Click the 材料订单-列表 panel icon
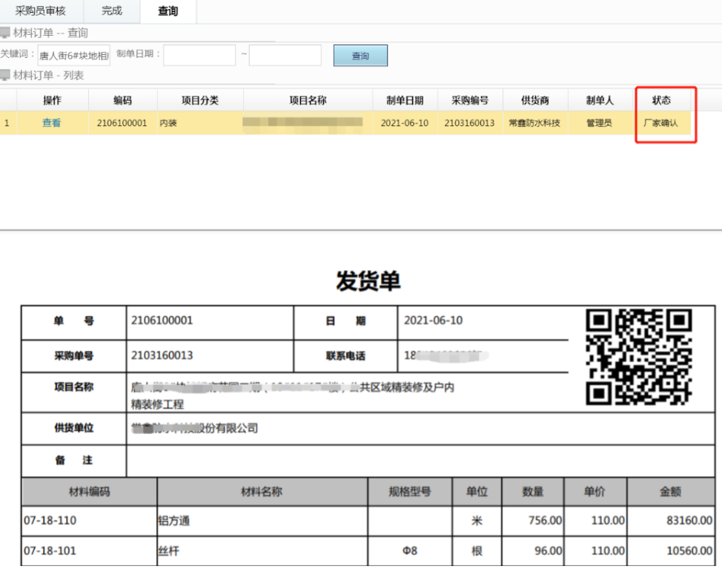Viewport: 722px width, 569px height. [x=6, y=74]
